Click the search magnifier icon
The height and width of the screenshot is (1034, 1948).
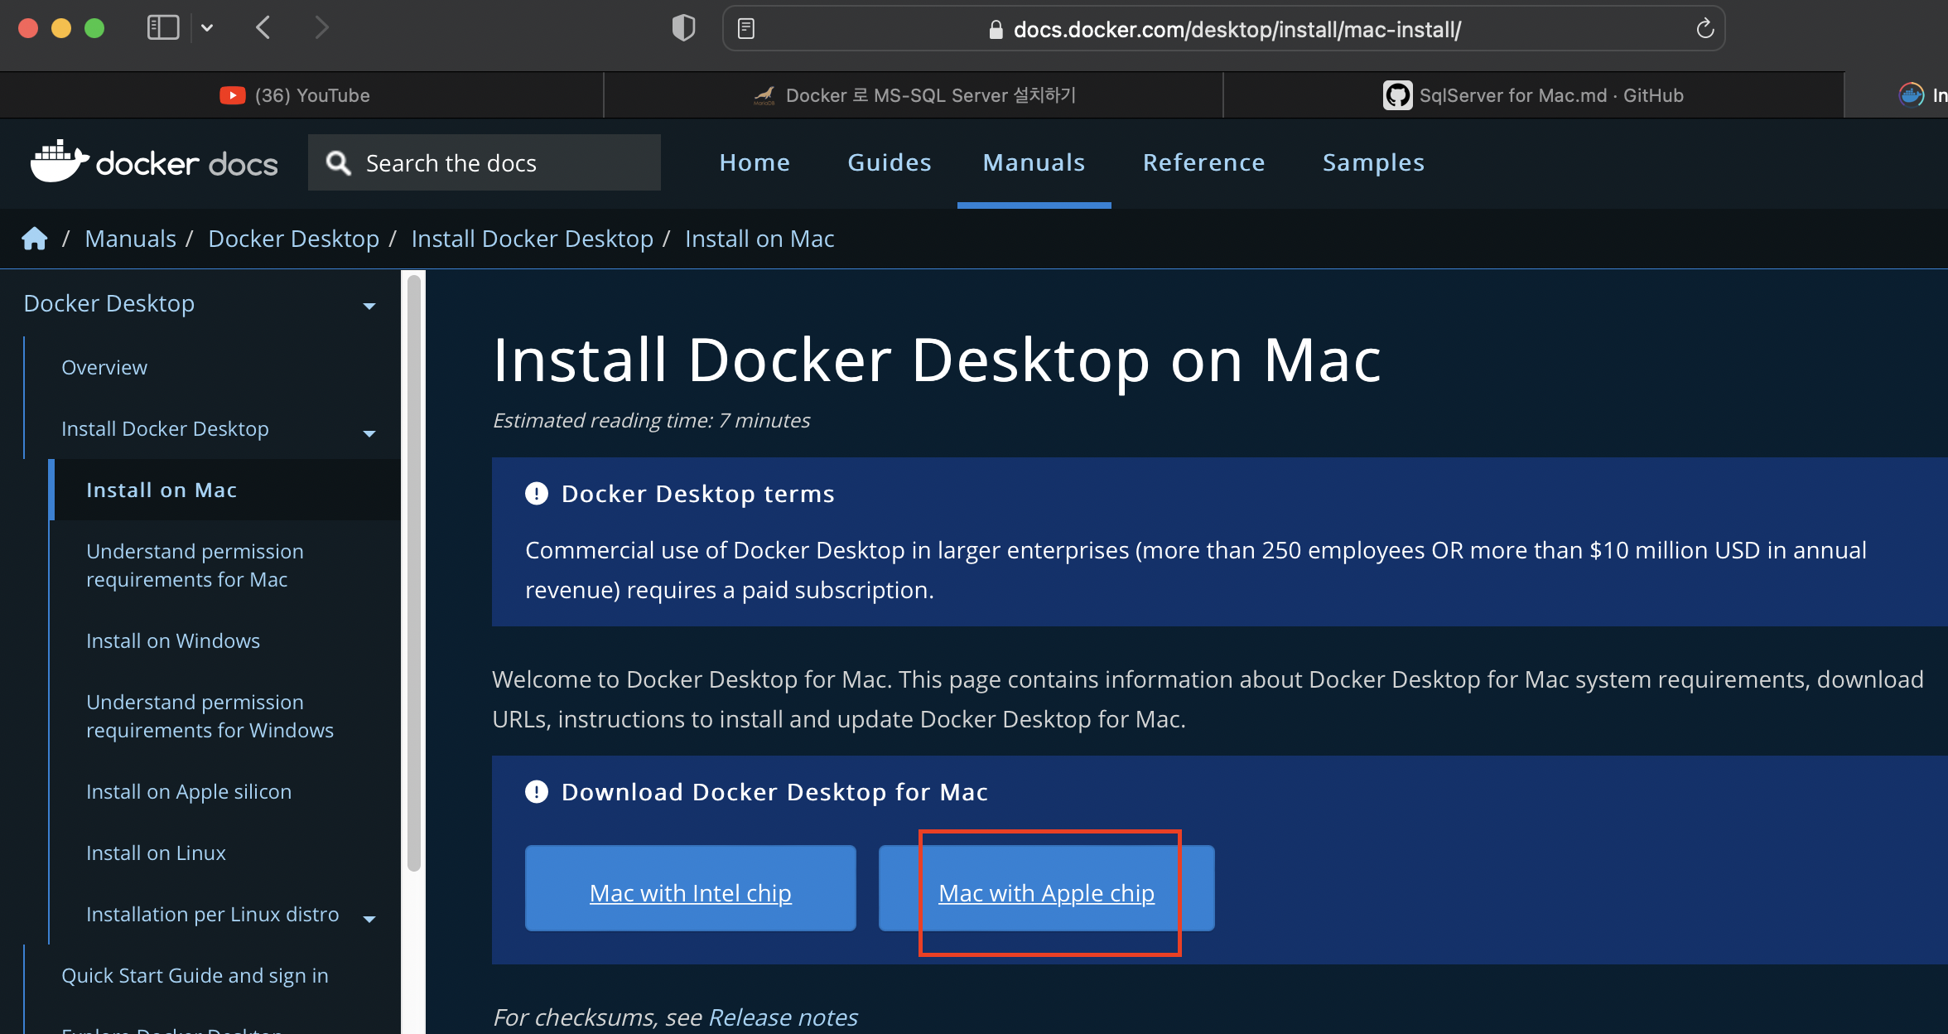(x=338, y=163)
